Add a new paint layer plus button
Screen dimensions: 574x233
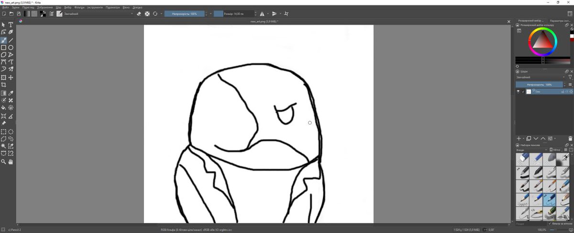pos(519,138)
